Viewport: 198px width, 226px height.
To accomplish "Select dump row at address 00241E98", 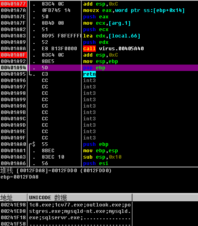I will pyautogui.click(x=66, y=205).
